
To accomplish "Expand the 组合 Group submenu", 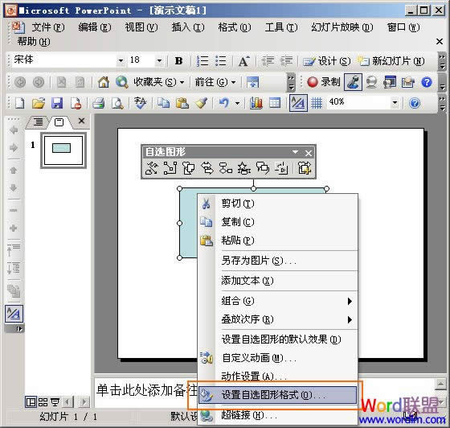I will tap(277, 301).
